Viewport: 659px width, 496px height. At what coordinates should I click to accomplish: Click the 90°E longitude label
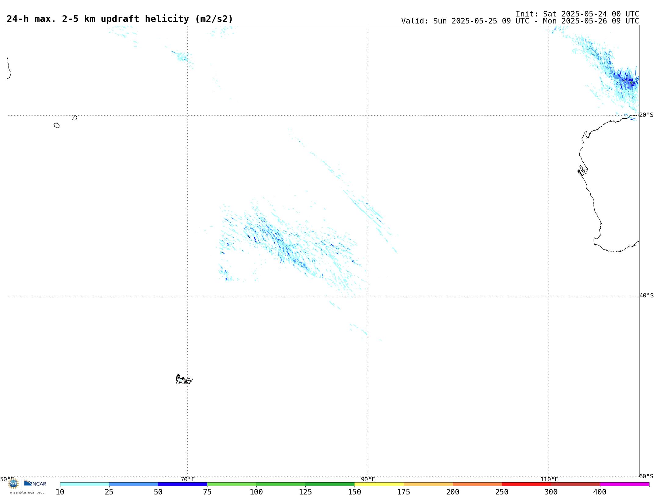click(368, 480)
